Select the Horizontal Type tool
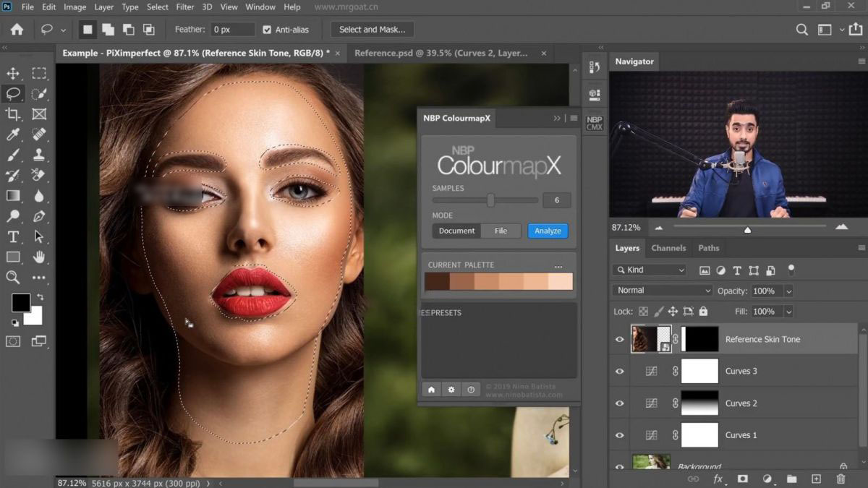Image resolution: width=868 pixels, height=488 pixels. click(13, 237)
